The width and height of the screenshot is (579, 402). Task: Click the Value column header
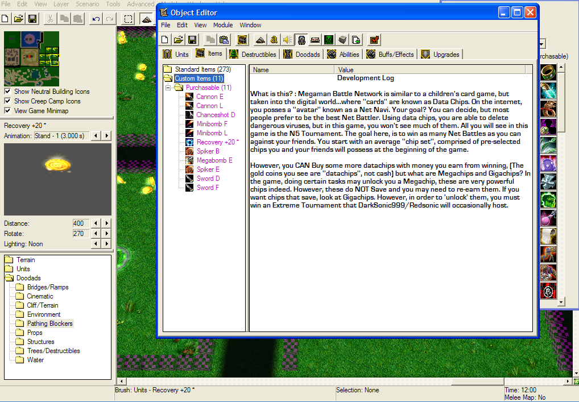click(x=430, y=69)
